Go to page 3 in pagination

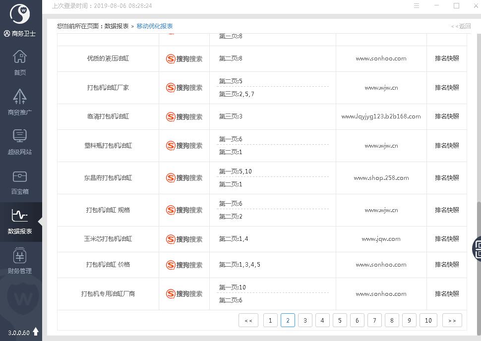click(305, 320)
